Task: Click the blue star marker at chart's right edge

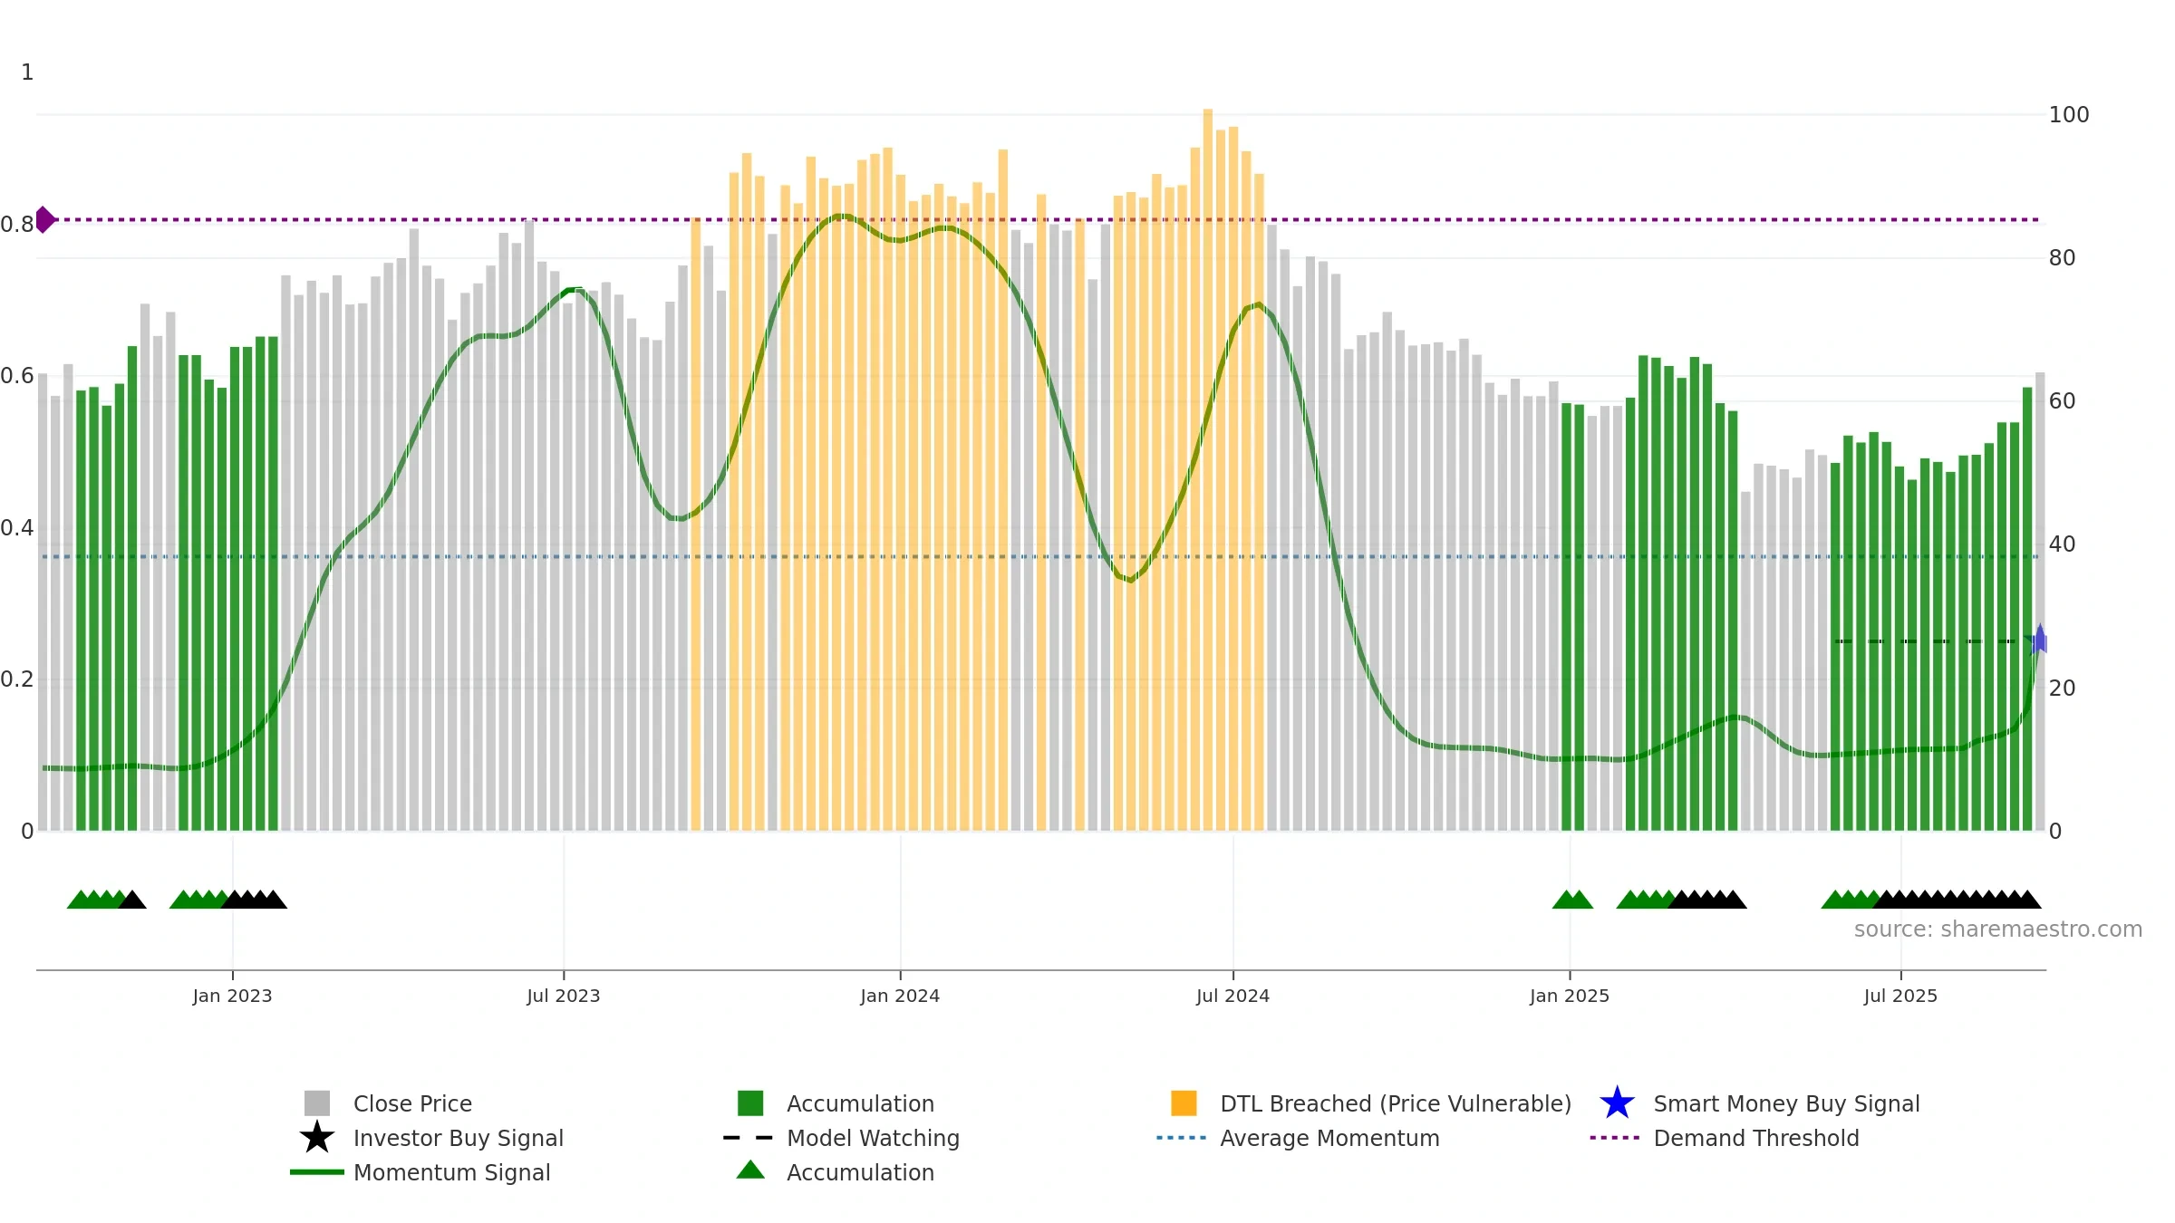Action: pyautogui.click(x=2040, y=640)
